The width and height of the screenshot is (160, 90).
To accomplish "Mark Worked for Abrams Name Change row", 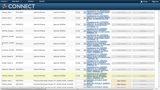I will (121, 81).
